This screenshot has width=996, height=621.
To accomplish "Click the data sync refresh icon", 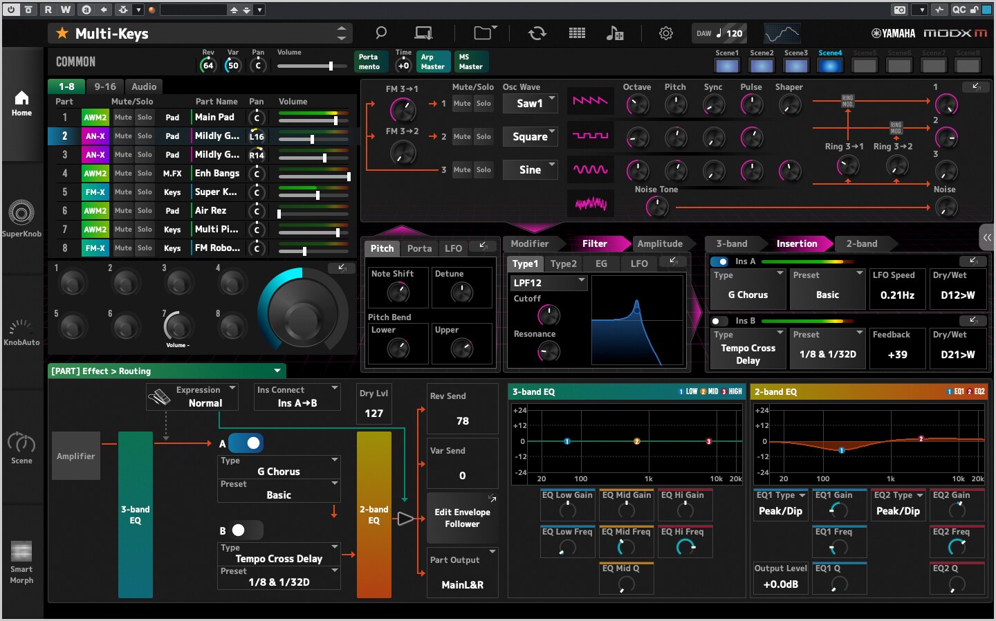I will (x=537, y=33).
